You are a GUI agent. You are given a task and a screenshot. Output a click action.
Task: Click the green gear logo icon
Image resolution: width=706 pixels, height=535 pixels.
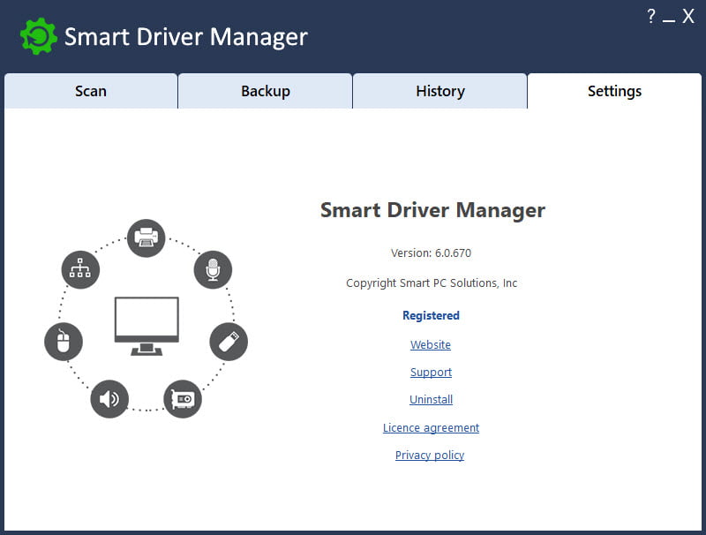pyautogui.click(x=39, y=36)
